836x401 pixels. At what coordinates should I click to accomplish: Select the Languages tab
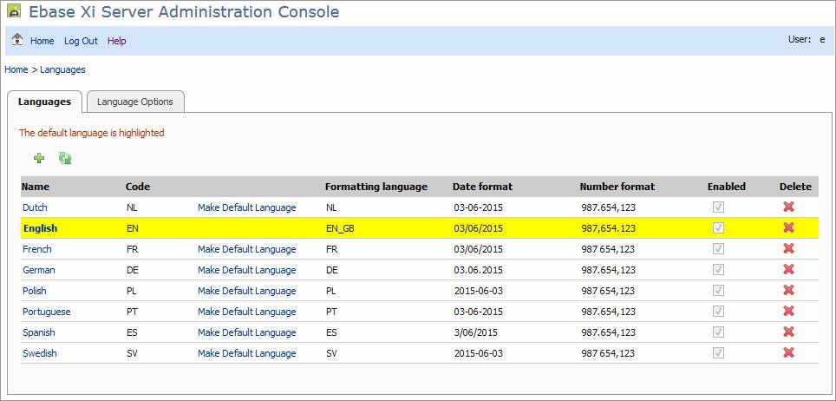pyautogui.click(x=45, y=102)
